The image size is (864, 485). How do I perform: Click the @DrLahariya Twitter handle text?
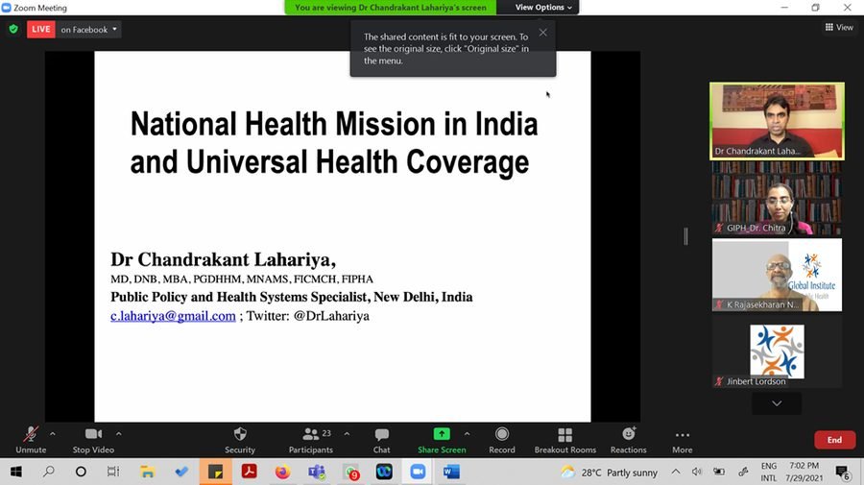[331, 316]
